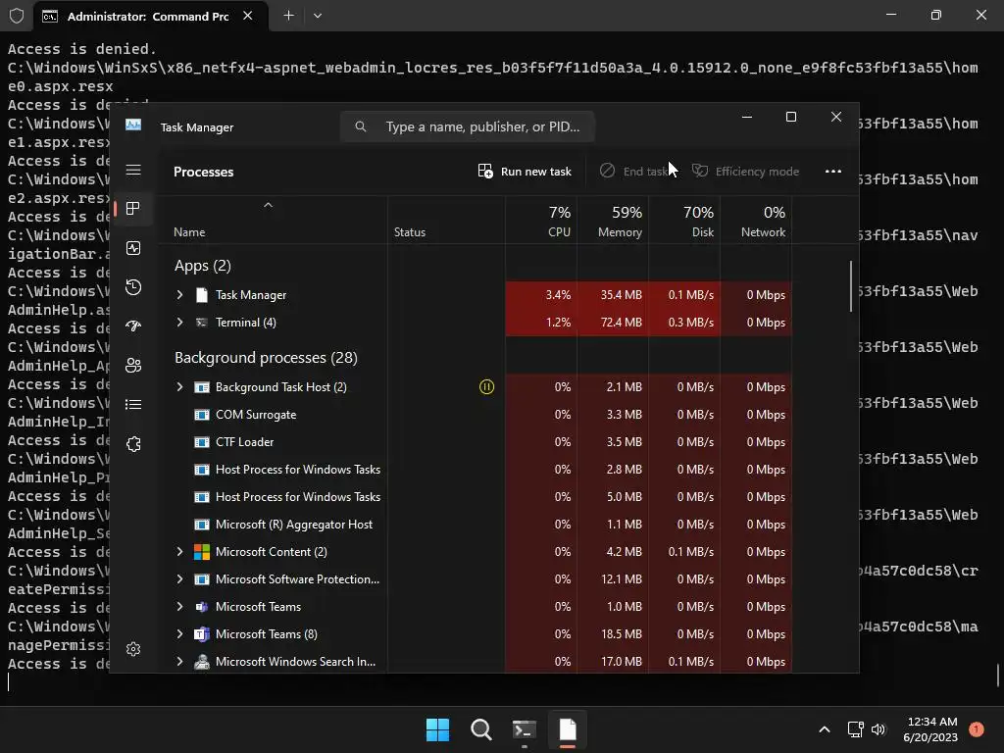This screenshot has height=753, width=1004.
Task: Open the Users page icon in sidebar
Action: point(133,365)
